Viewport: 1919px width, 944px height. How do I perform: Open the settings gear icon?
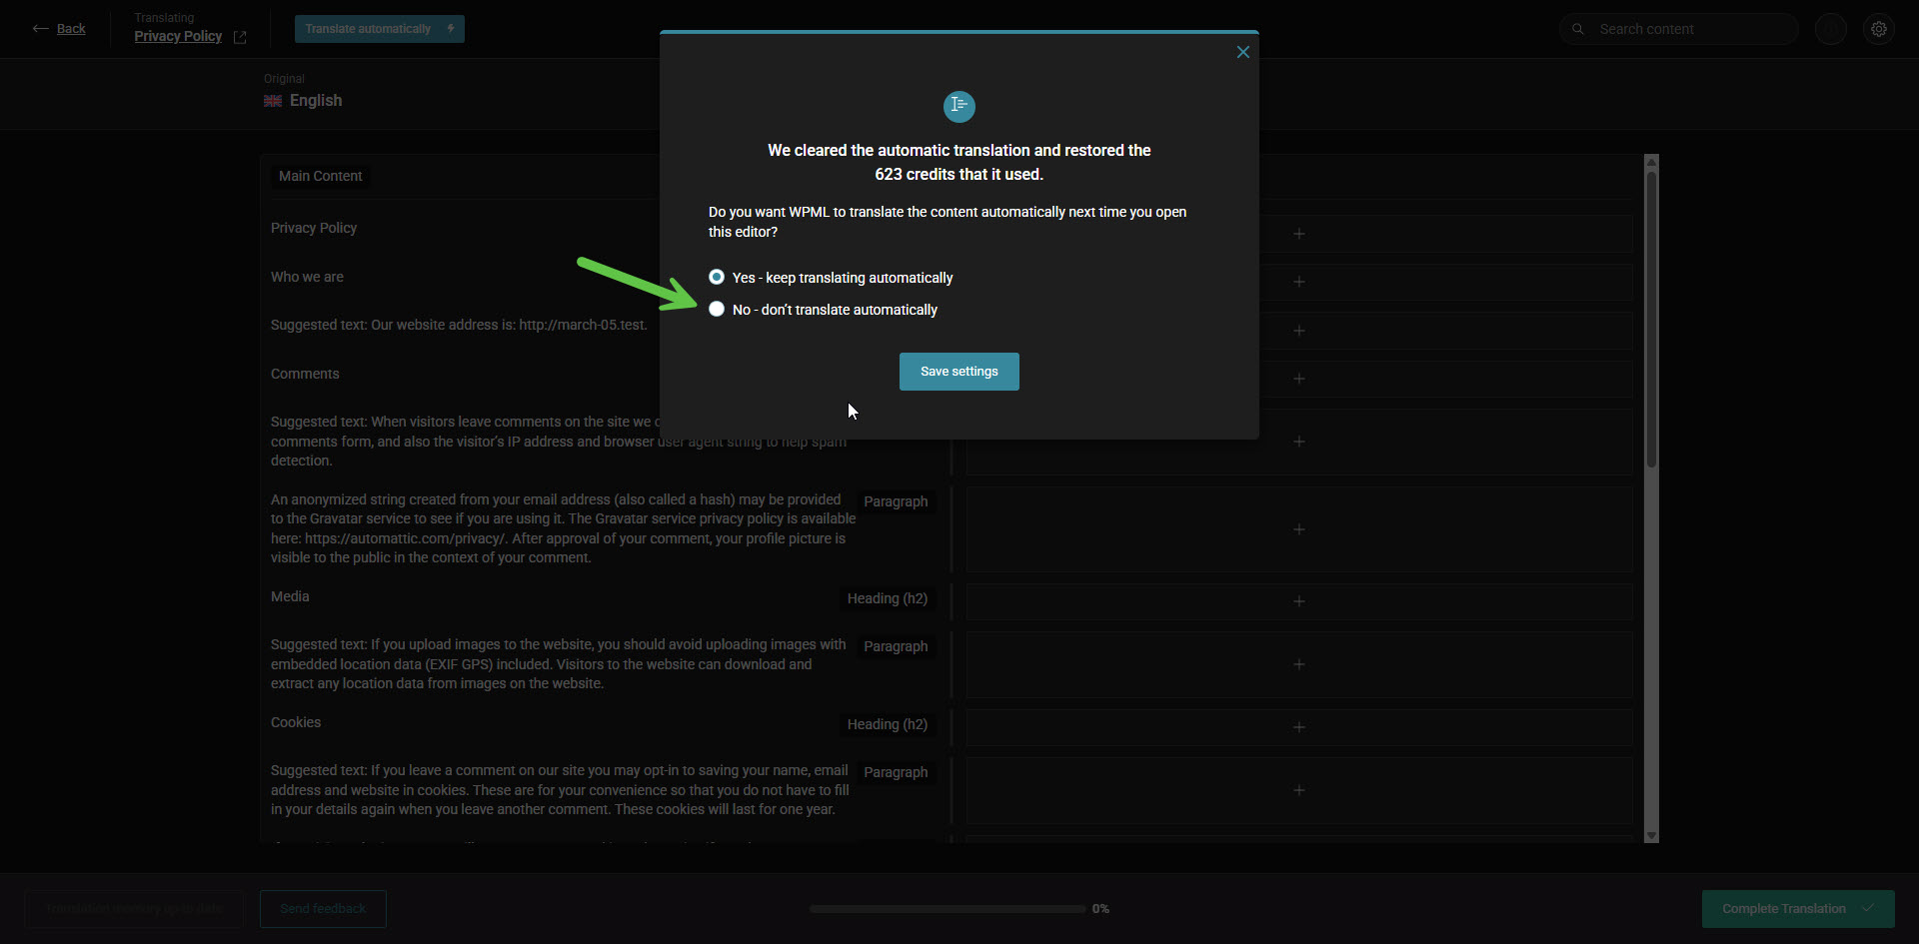pos(1879,29)
